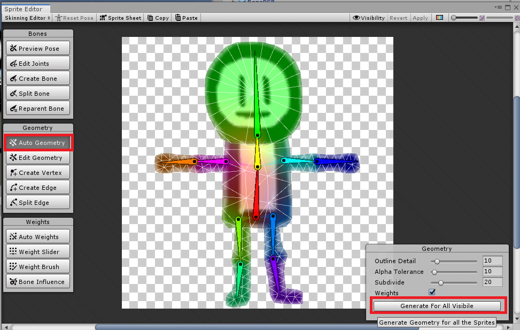Open the Bone Influence tool

[38, 281]
